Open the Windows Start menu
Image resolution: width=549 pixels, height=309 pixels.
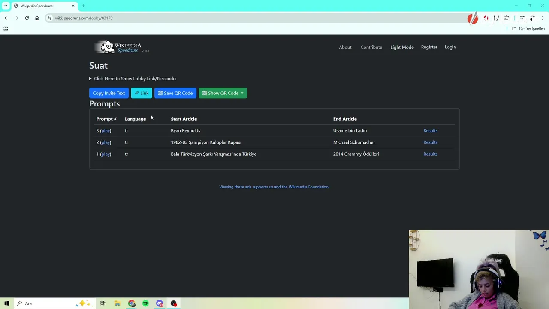(x=7, y=303)
